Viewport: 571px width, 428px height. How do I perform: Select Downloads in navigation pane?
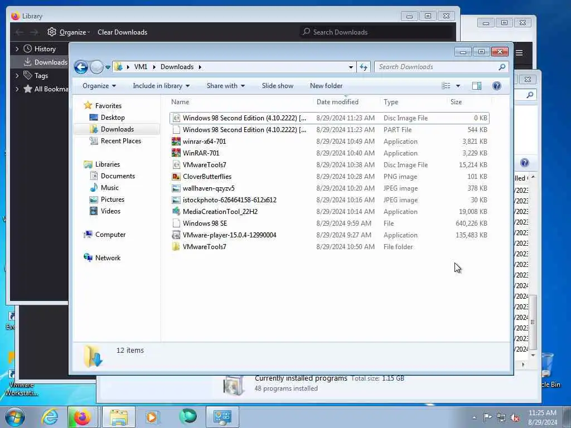(117, 129)
